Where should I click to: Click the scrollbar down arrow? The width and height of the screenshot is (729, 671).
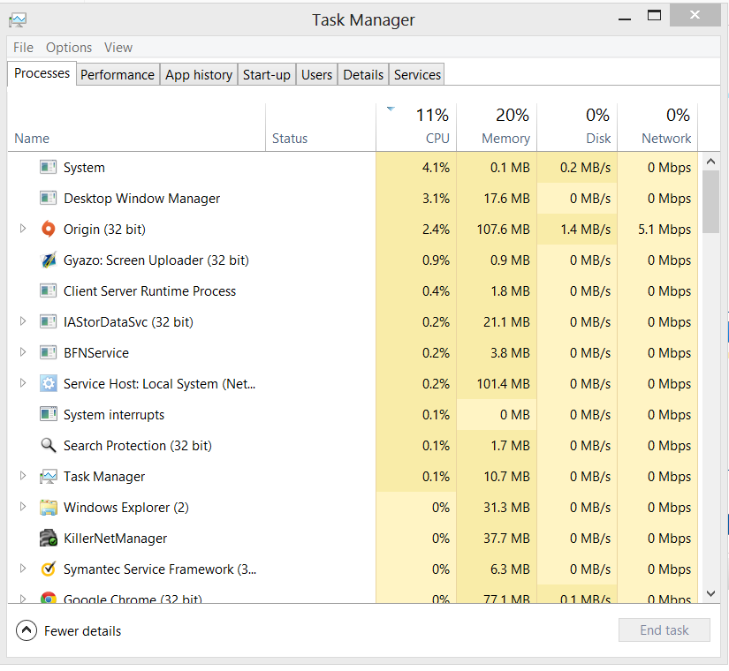click(x=711, y=594)
